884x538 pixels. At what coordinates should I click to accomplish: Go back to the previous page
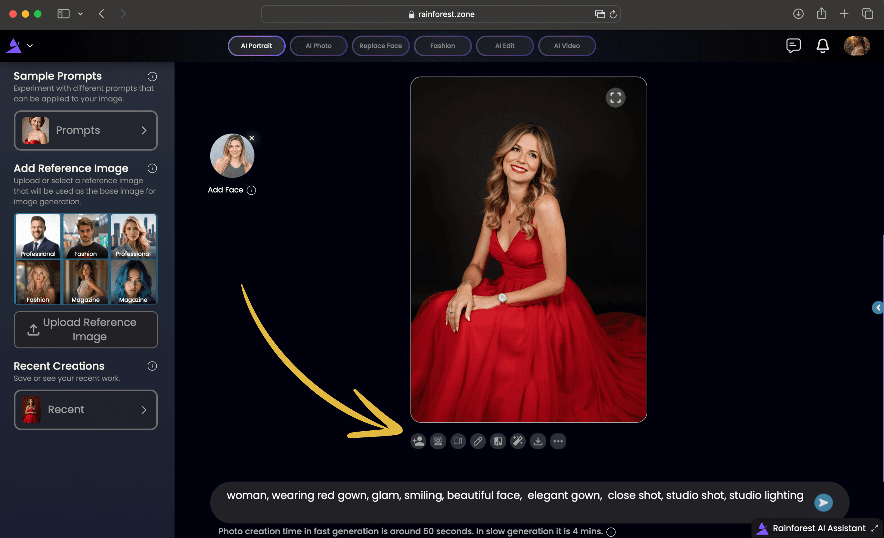point(101,14)
